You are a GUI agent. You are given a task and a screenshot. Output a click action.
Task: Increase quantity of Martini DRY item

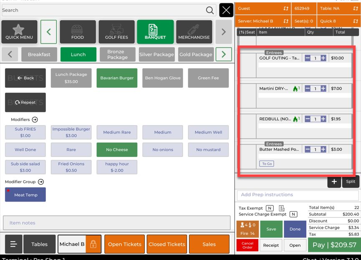click(323, 88)
